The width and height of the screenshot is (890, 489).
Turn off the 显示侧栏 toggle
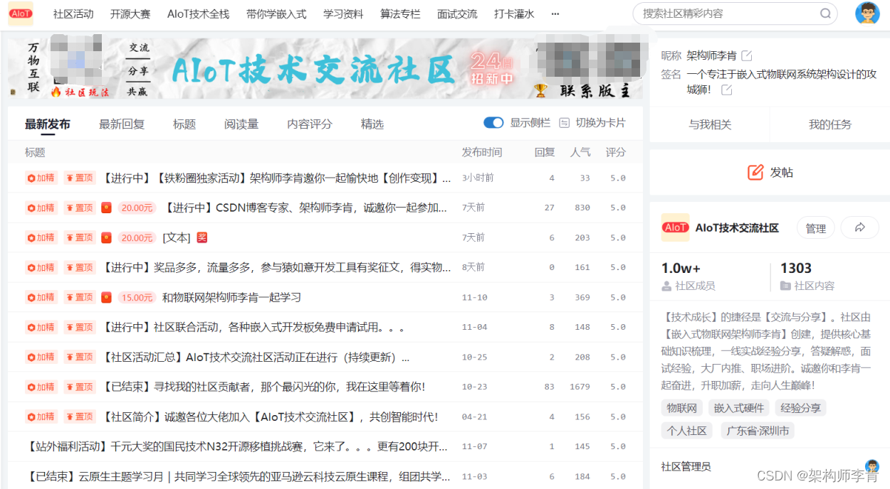click(x=493, y=122)
